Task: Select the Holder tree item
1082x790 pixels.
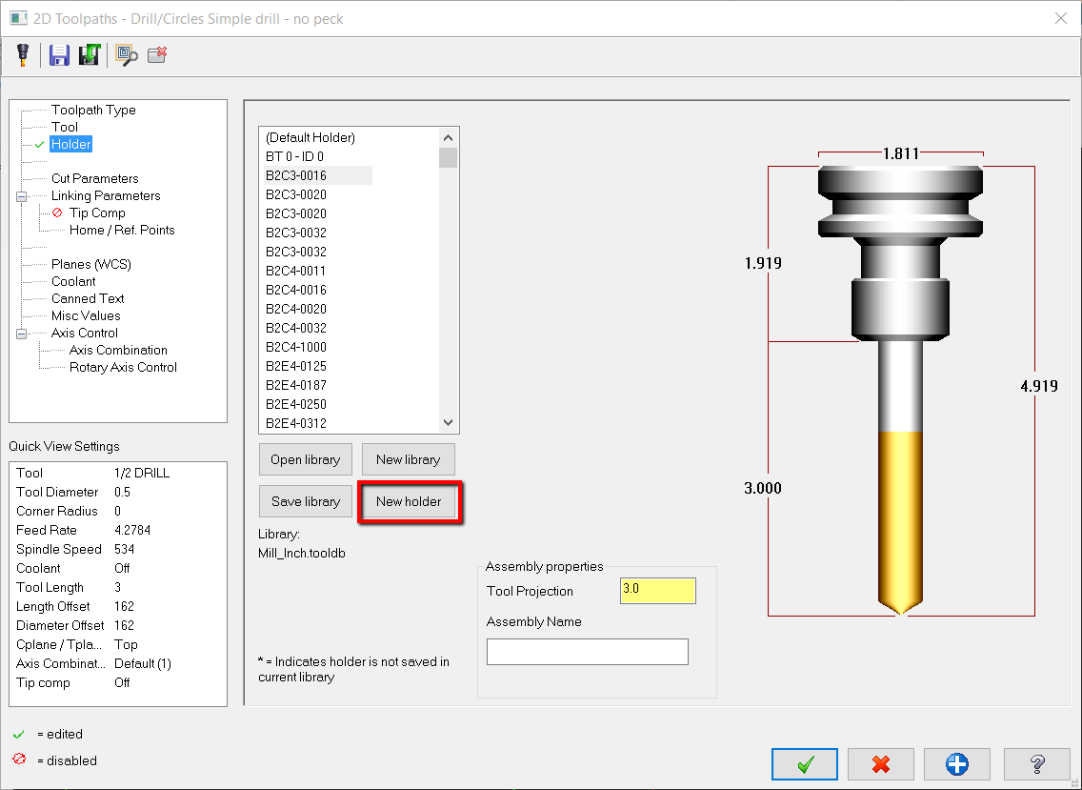Action: coord(71,144)
